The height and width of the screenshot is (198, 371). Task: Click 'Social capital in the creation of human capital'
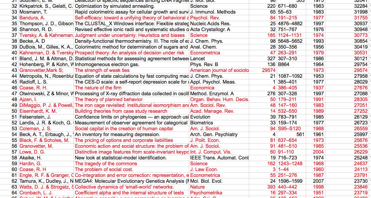click(132, 129)
